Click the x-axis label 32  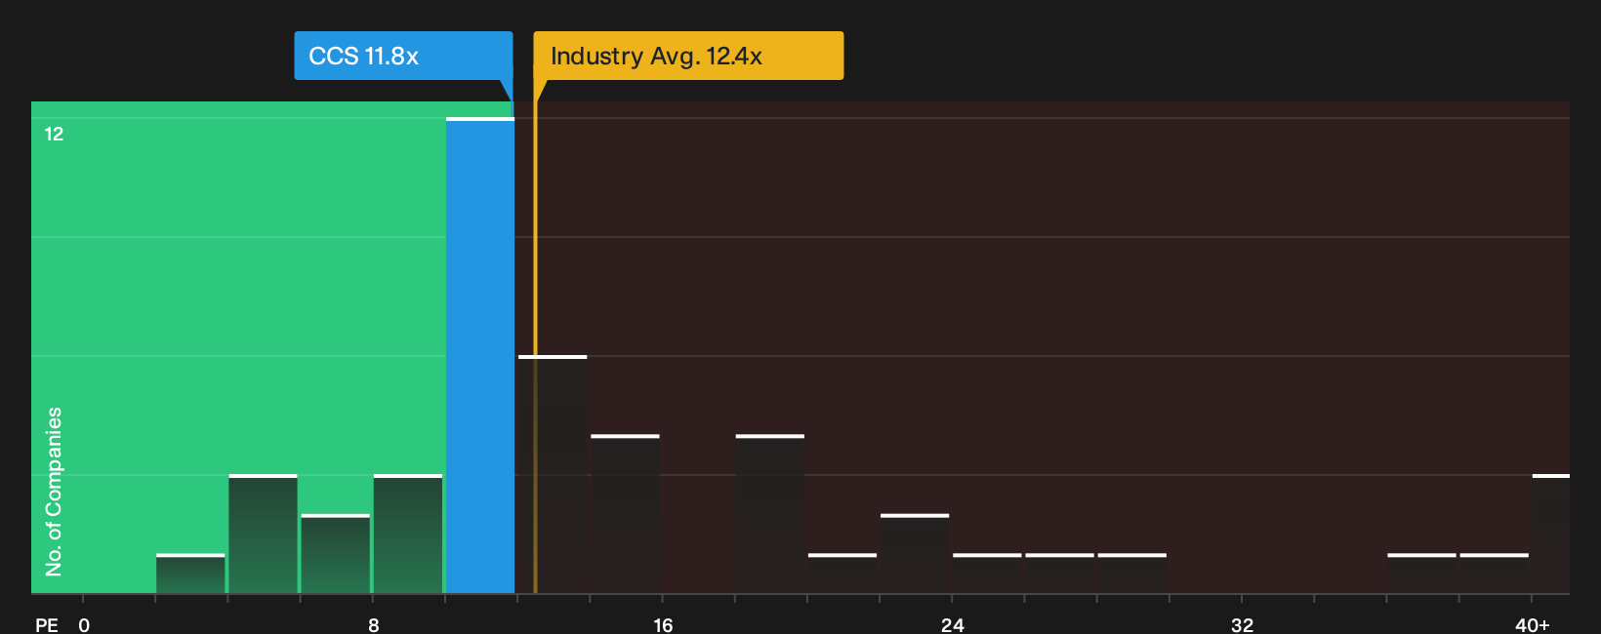(1242, 624)
